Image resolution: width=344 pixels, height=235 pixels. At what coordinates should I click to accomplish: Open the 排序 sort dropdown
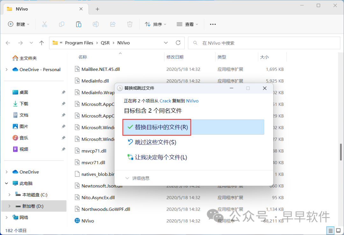[x=156, y=24]
